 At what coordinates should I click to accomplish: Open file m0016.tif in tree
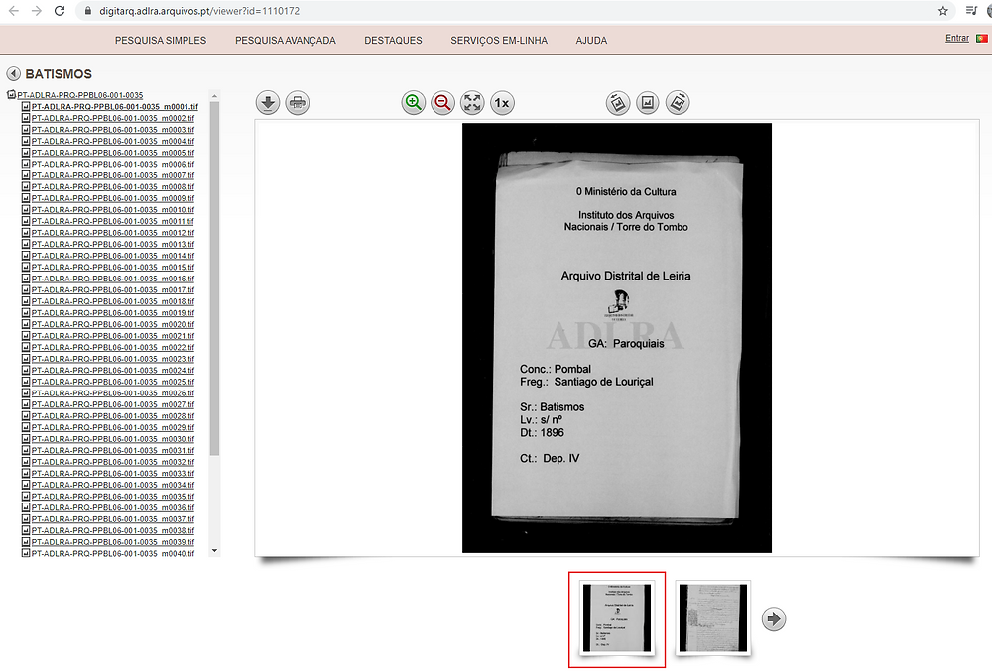[x=113, y=279]
